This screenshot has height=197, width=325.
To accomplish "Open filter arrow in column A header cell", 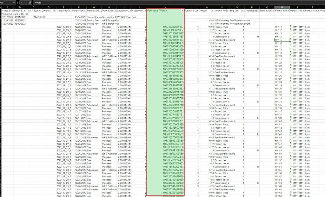I will [x=12, y=10].
